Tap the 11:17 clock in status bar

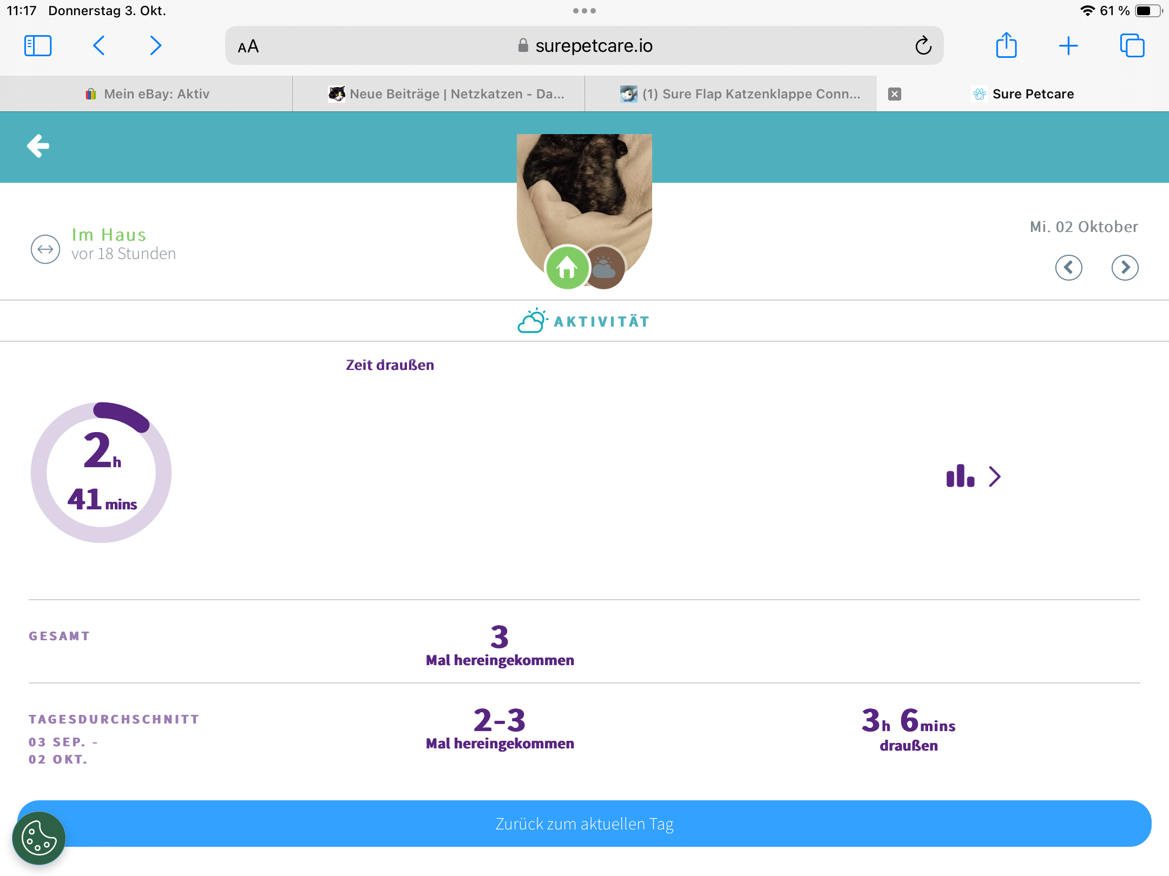[x=22, y=11]
